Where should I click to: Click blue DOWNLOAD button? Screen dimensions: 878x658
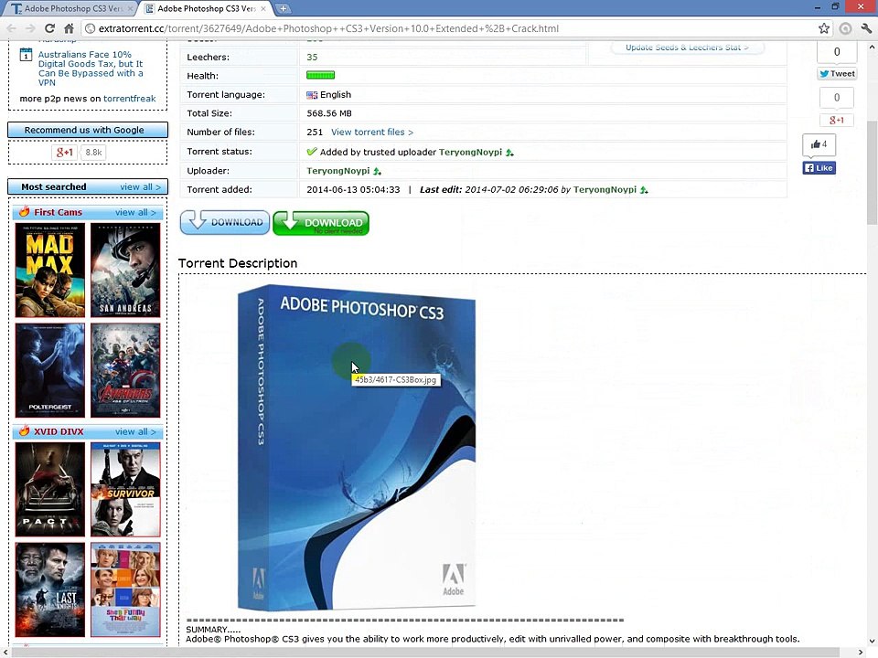pos(225,222)
